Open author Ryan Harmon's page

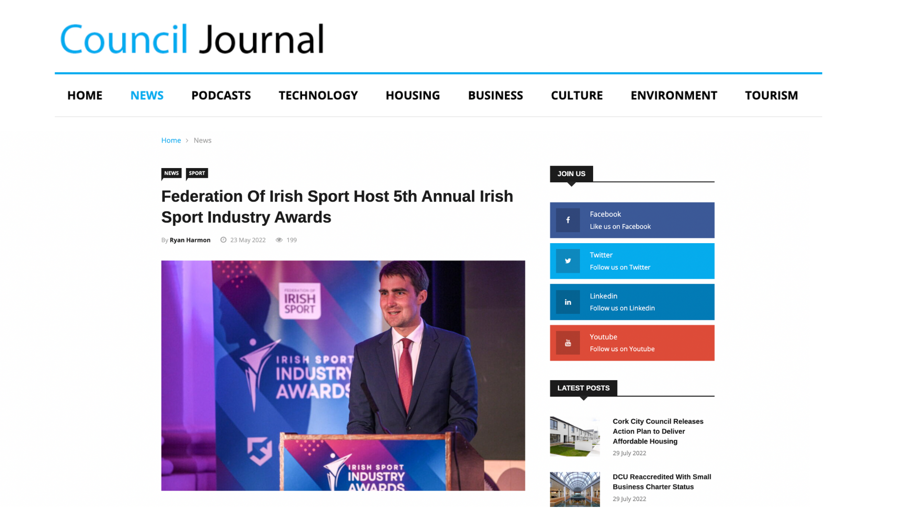click(x=190, y=240)
